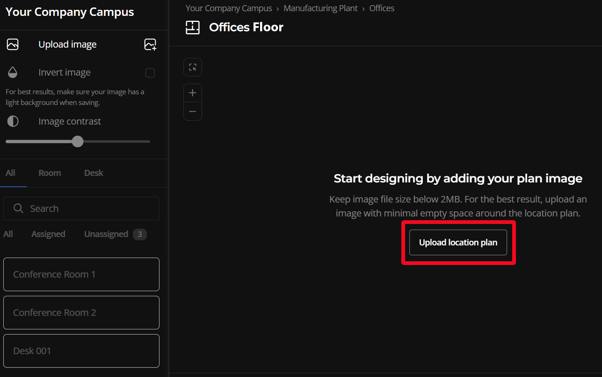602x377 pixels.
Task: Open the Offices breadcrumb link
Action: pyautogui.click(x=382, y=8)
